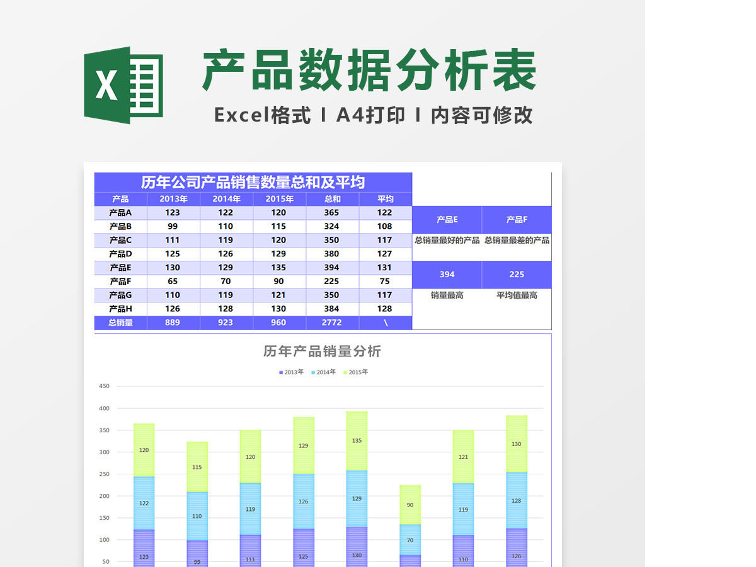
Task: Click the 250 value on chart axis
Action: (104, 474)
